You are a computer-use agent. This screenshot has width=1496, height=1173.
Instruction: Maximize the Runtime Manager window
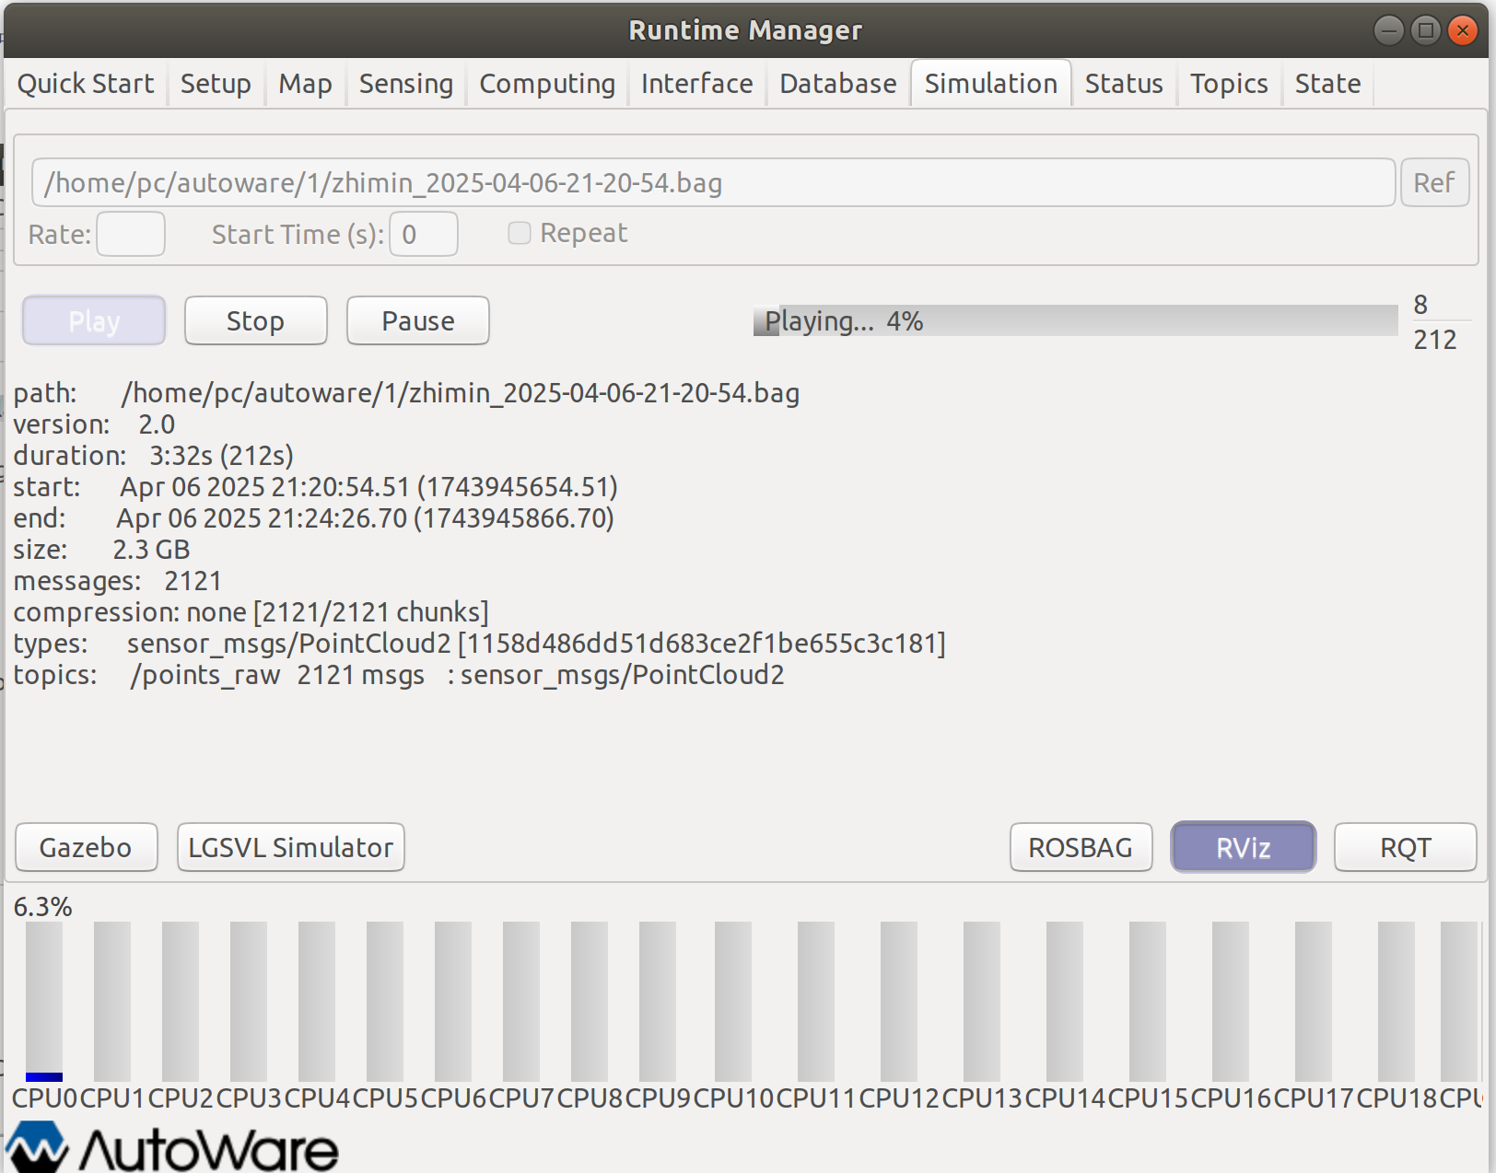click(1425, 30)
